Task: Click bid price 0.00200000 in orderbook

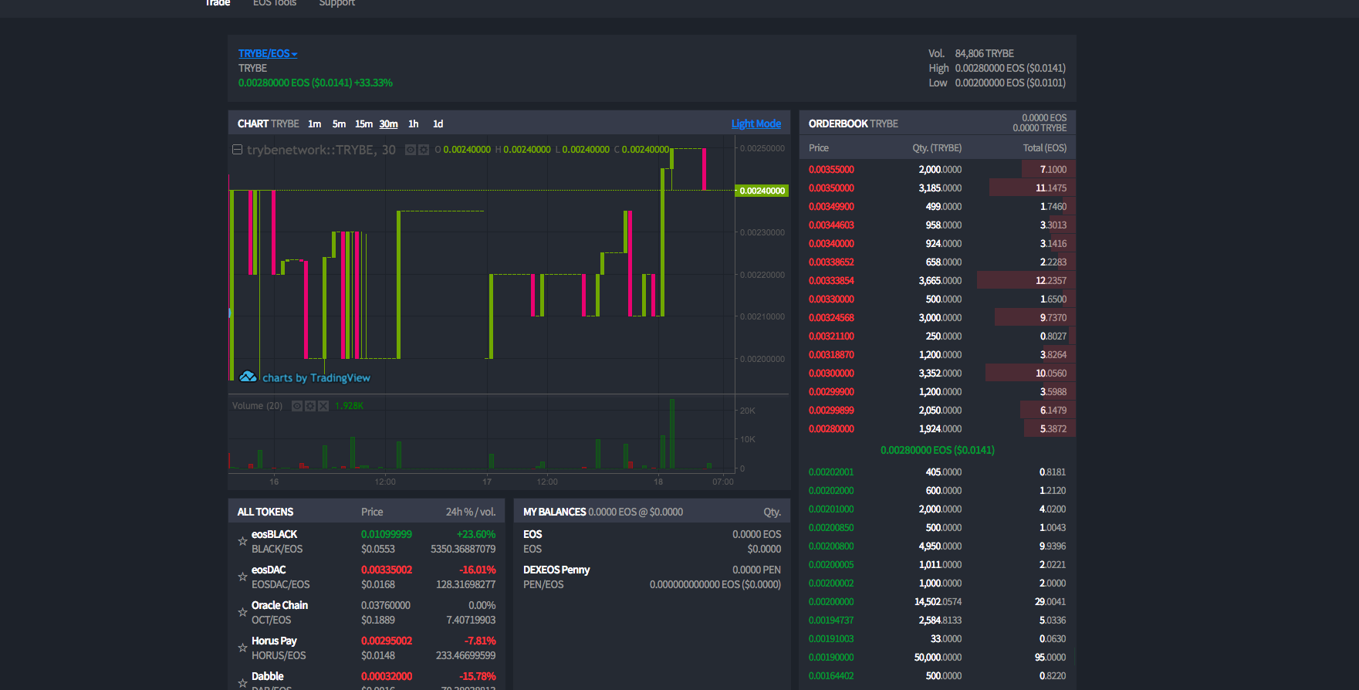Action: coord(831,602)
